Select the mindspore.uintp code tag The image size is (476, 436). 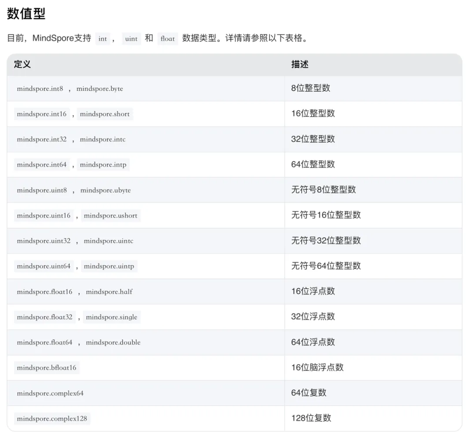click(109, 267)
